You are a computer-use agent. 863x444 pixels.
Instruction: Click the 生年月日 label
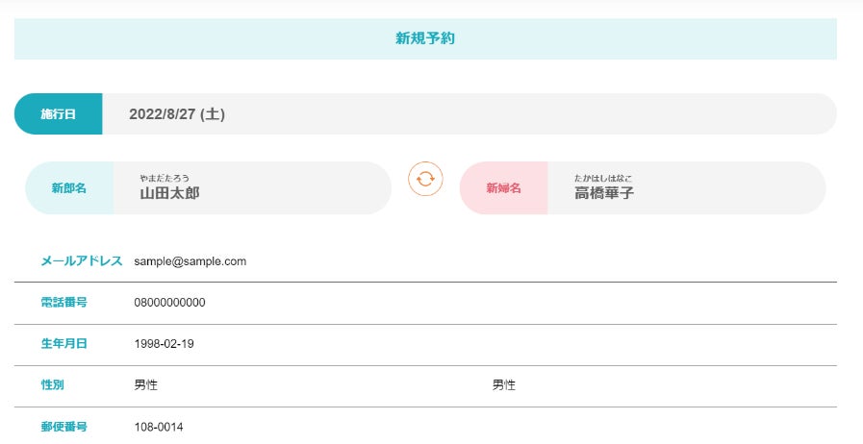tap(64, 344)
